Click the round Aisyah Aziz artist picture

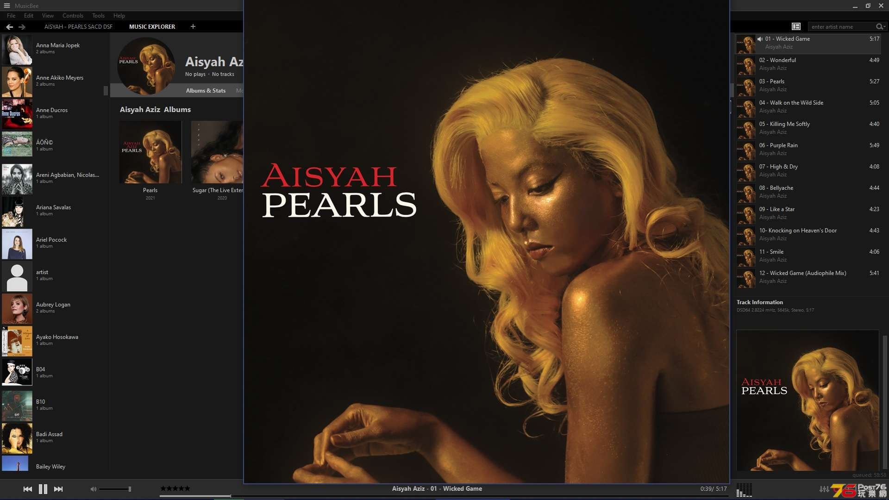pos(146,66)
